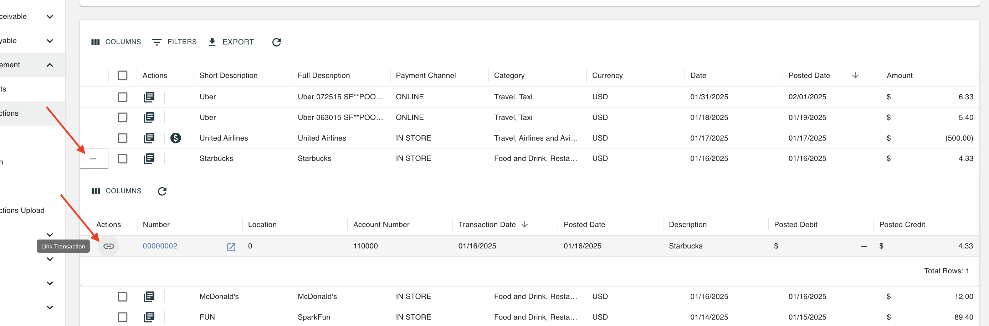Sort by Amount column header
This screenshot has height=326, width=989.
point(900,75)
